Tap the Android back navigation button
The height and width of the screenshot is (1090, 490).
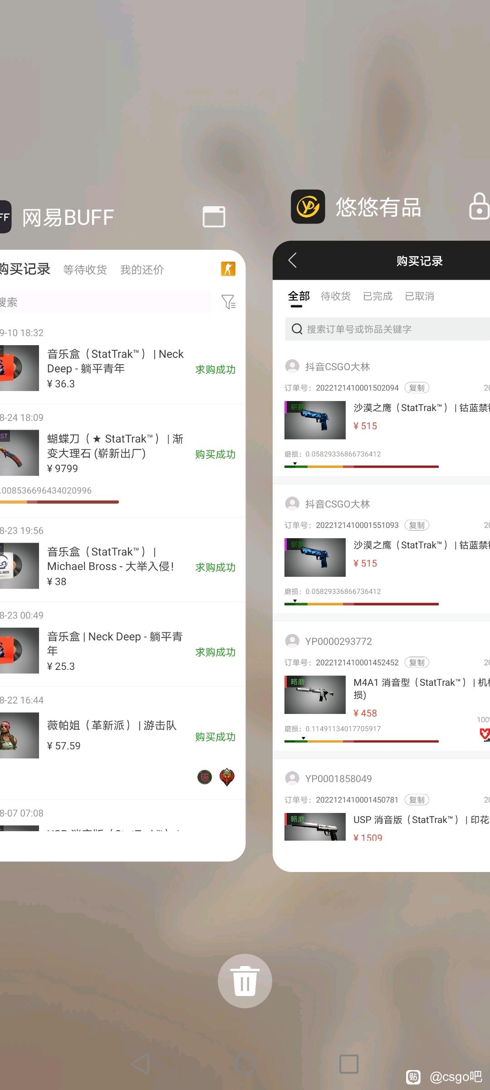click(x=140, y=1064)
